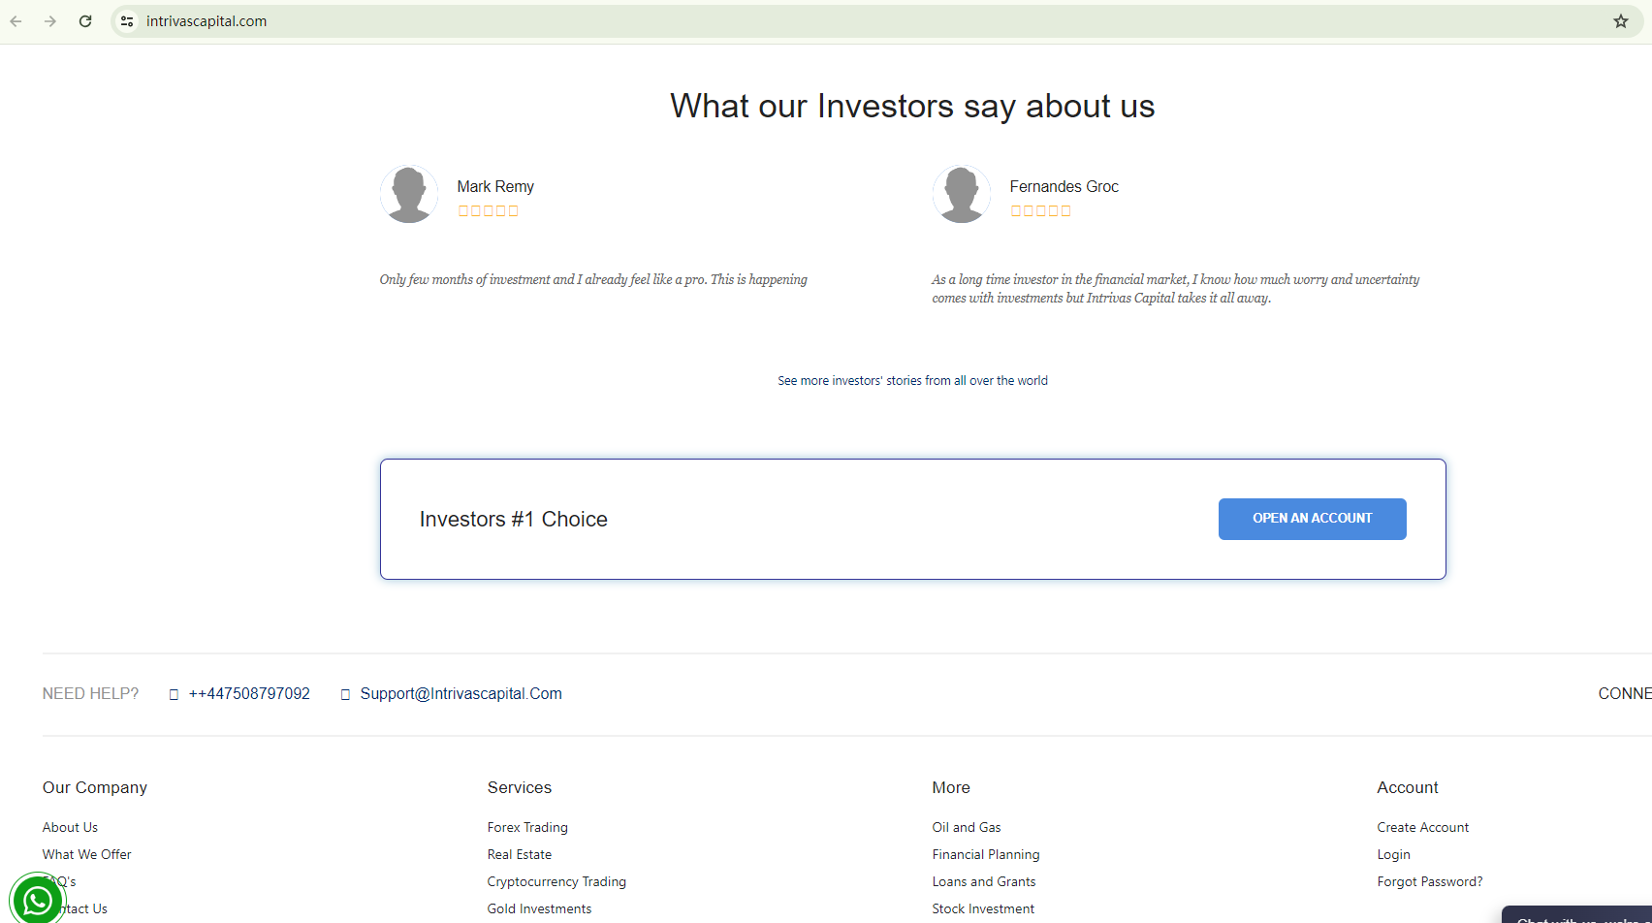Click the address bar URL field
1652x923 pixels.
[679, 21]
